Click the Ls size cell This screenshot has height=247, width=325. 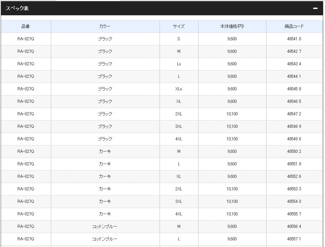click(x=179, y=64)
